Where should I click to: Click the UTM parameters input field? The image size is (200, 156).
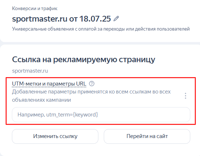point(101,115)
